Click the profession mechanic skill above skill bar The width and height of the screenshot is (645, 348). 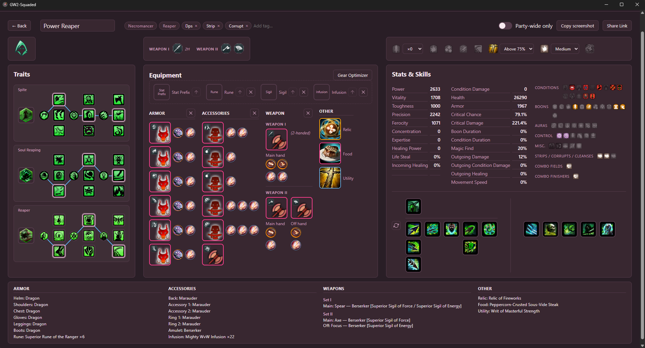point(414,206)
